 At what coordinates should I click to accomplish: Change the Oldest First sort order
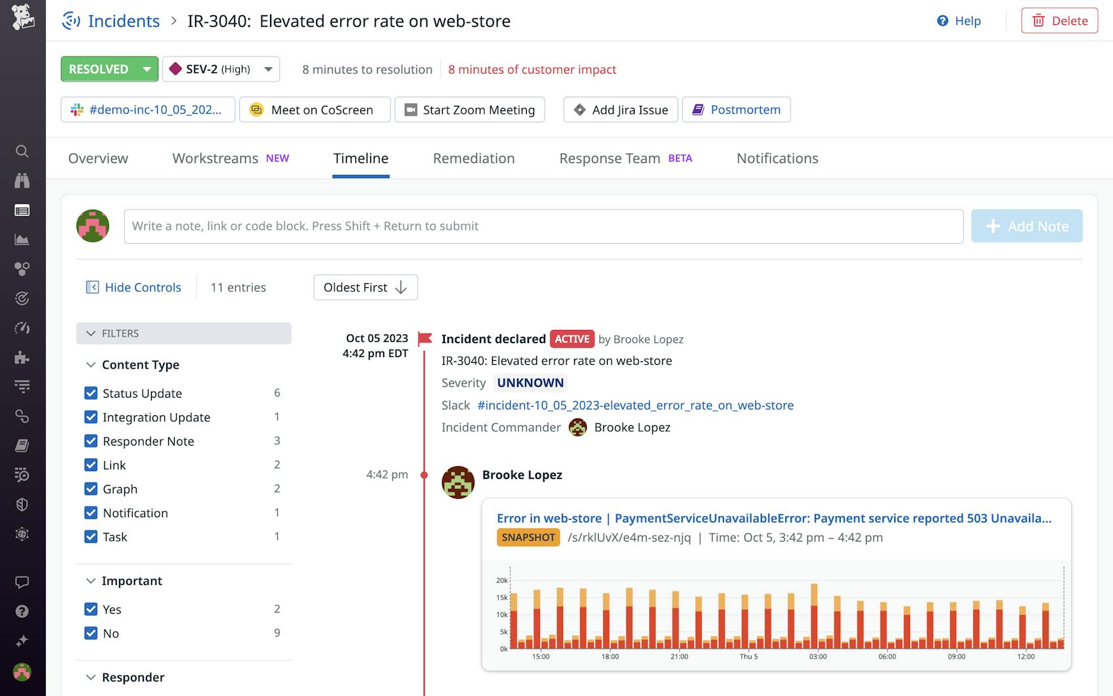click(x=365, y=287)
